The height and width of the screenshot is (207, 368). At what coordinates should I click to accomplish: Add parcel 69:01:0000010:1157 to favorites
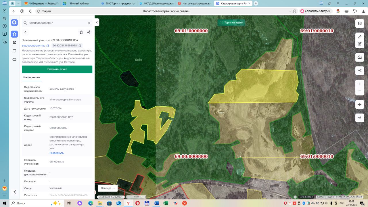tap(81, 32)
